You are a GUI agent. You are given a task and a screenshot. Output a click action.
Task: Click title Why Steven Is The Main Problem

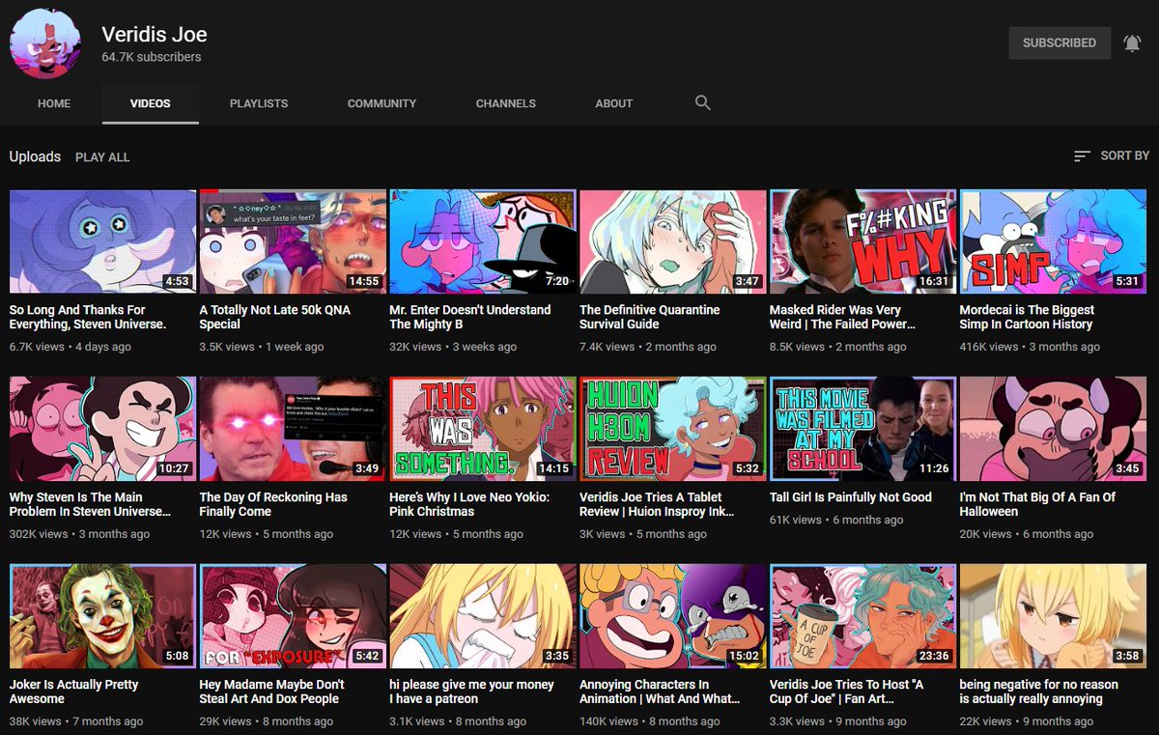91,504
